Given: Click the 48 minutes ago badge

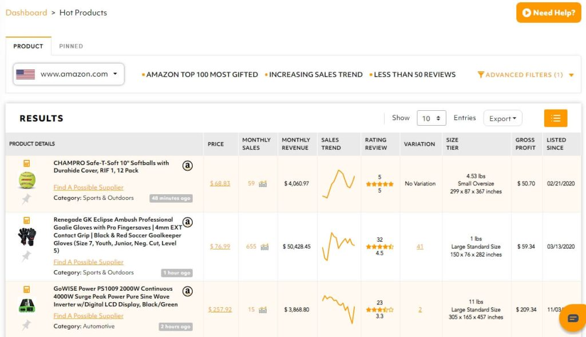Looking at the screenshot, I should pos(171,198).
